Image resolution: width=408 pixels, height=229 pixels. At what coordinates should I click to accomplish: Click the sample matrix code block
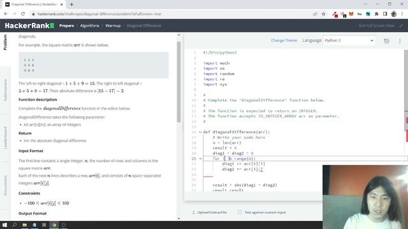94,65
